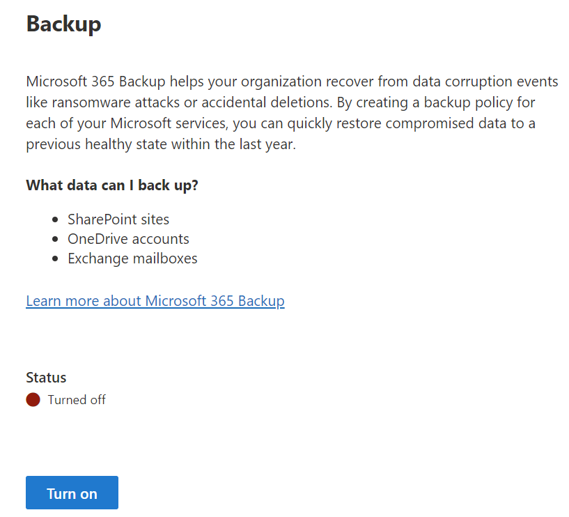Click bullet dot beside OneDrive accounts

(x=55, y=239)
